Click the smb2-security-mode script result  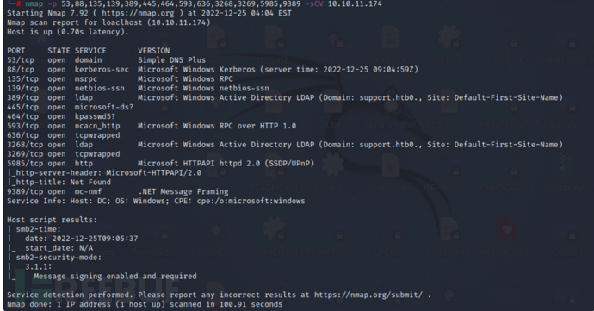click(x=59, y=258)
